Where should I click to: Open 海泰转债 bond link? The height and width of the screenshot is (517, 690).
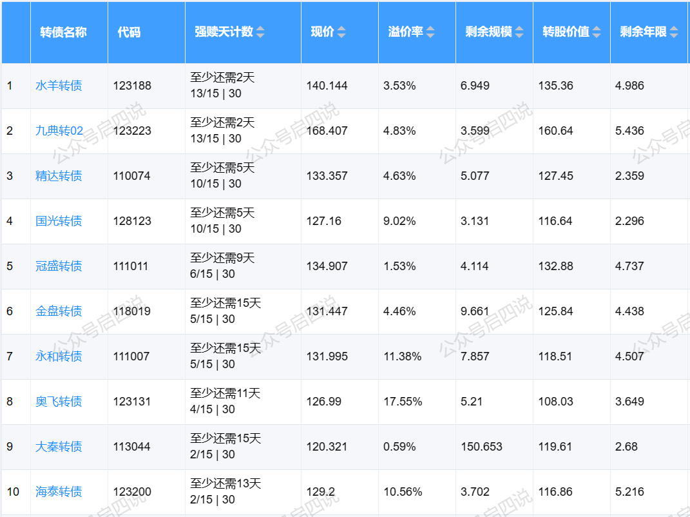(x=59, y=492)
